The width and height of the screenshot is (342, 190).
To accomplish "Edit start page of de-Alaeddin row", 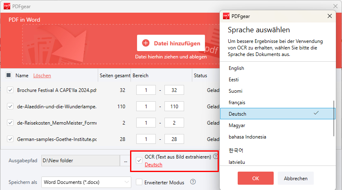I will click(x=146, y=106).
